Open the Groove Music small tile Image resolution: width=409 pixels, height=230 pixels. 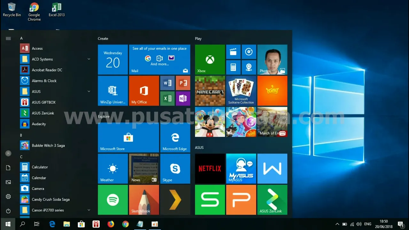[x=249, y=52]
